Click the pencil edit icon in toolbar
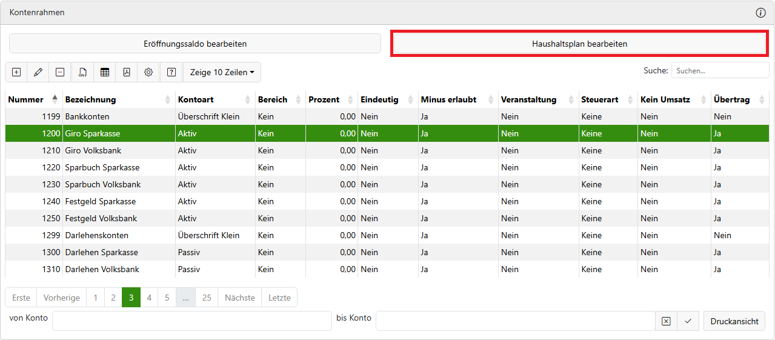775x340 pixels. (38, 72)
